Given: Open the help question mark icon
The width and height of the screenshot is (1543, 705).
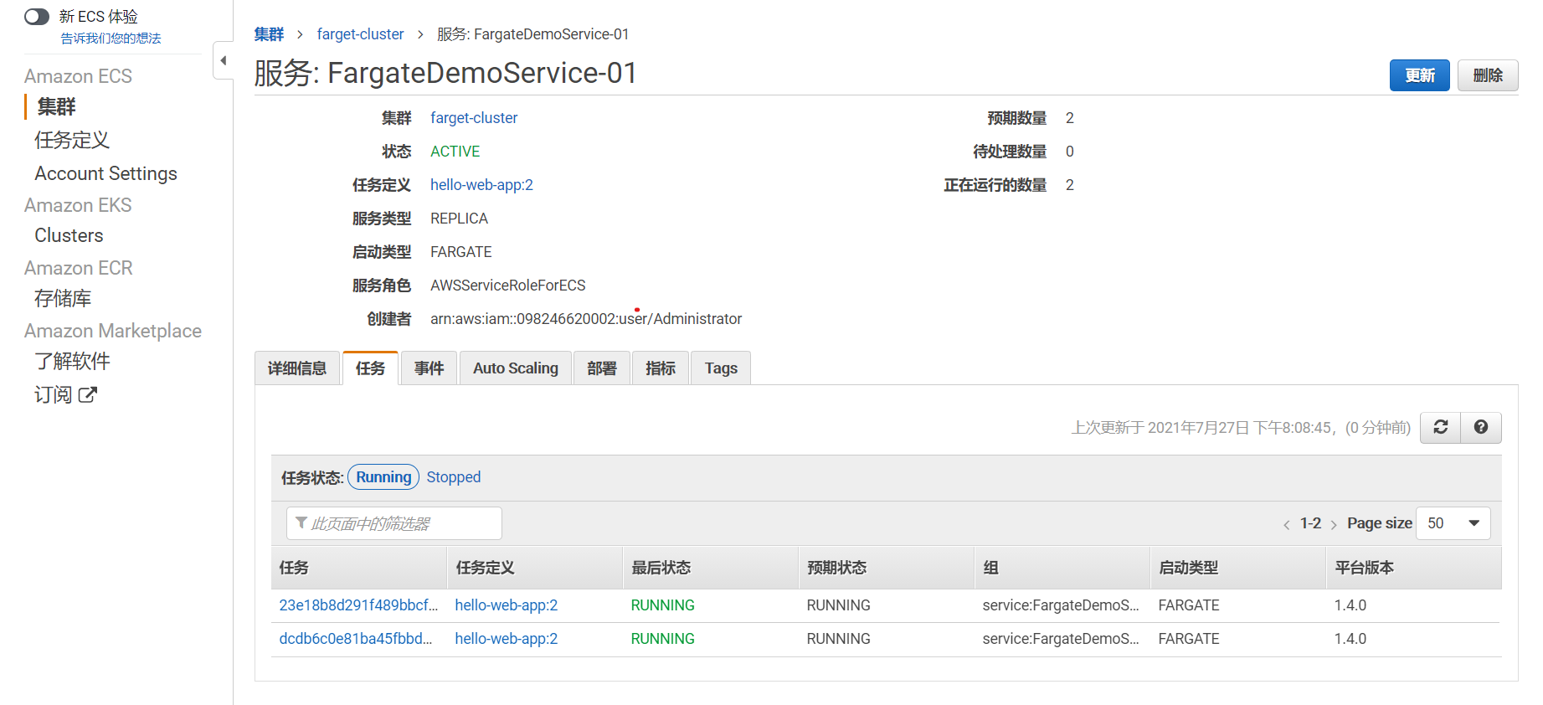Looking at the screenshot, I should tap(1481, 427).
